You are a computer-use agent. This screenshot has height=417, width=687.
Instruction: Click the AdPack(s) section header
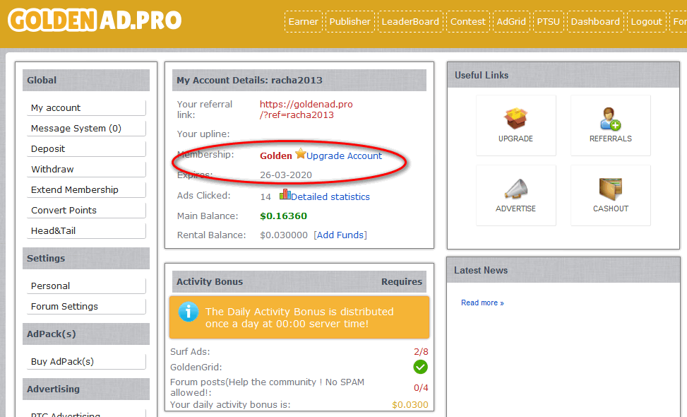(86, 334)
